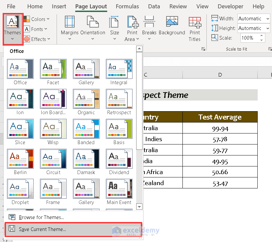
Task: Select column D header
Action: tap(220, 75)
